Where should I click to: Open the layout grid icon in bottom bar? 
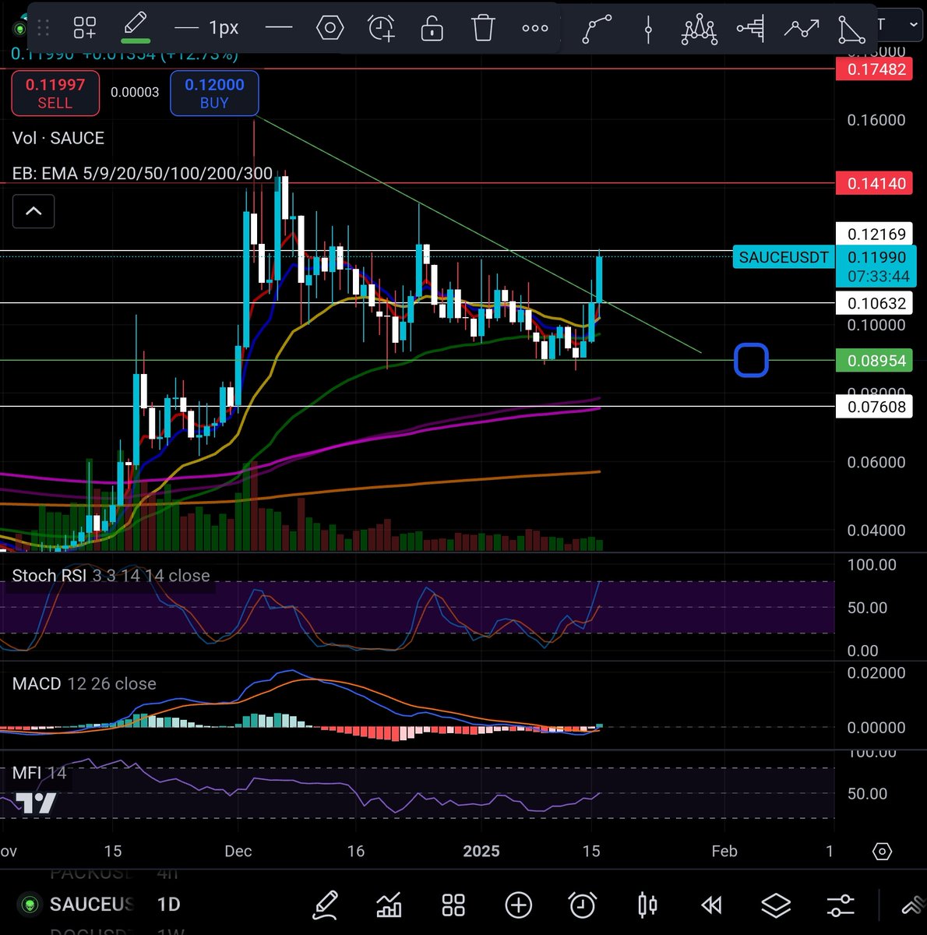(x=453, y=905)
